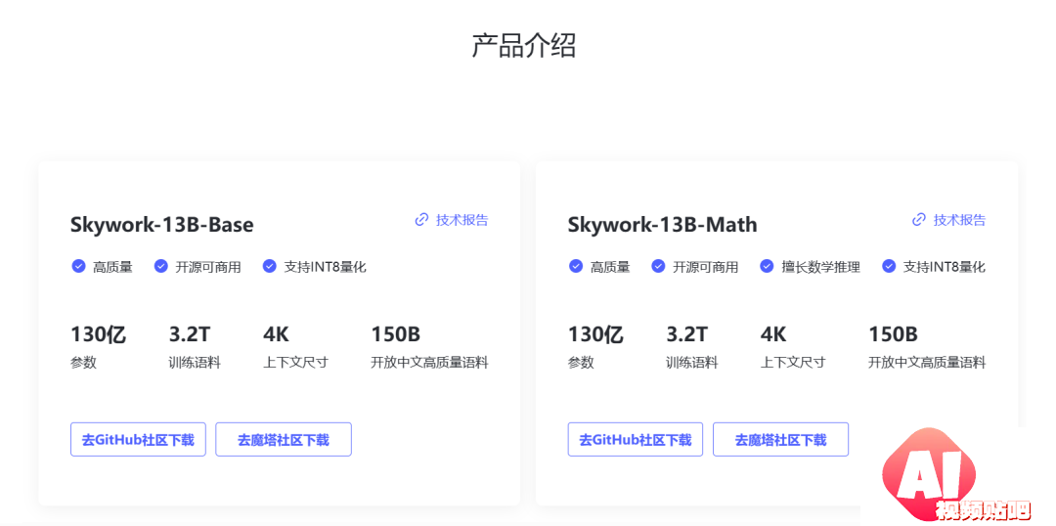Viewport: 1056px width, 526px height.
Task: Click 参数 label on Skywork-13B-Math card
Action: pyautogui.click(x=581, y=363)
